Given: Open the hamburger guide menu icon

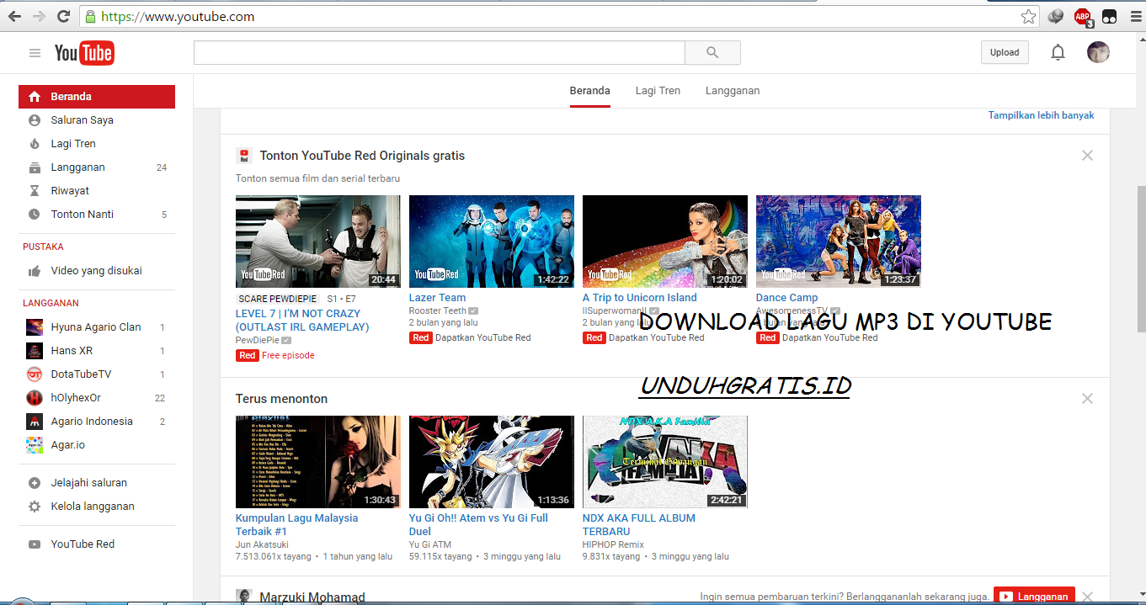Looking at the screenshot, I should click(35, 53).
